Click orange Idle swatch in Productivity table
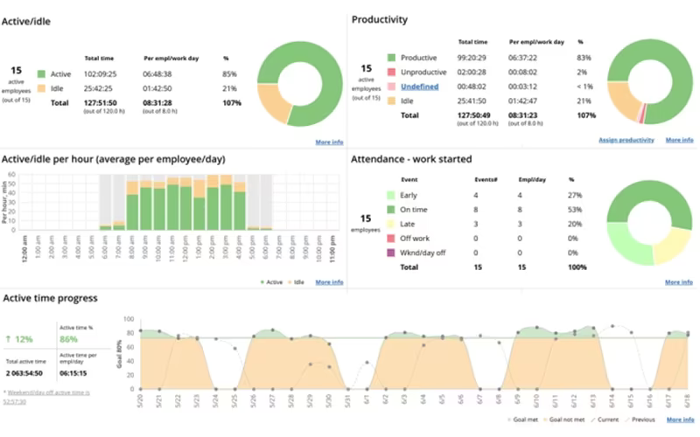Screen dimensions: 700x437 tap(391, 101)
